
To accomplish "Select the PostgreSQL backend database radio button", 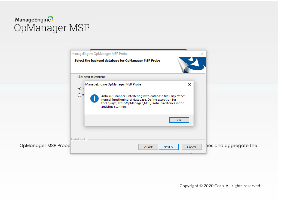I will tap(79, 88).
